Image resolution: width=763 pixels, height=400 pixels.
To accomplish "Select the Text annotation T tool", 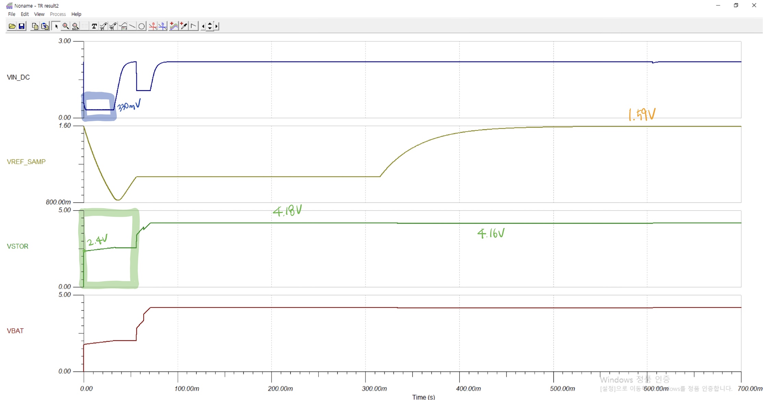I will click(94, 26).
